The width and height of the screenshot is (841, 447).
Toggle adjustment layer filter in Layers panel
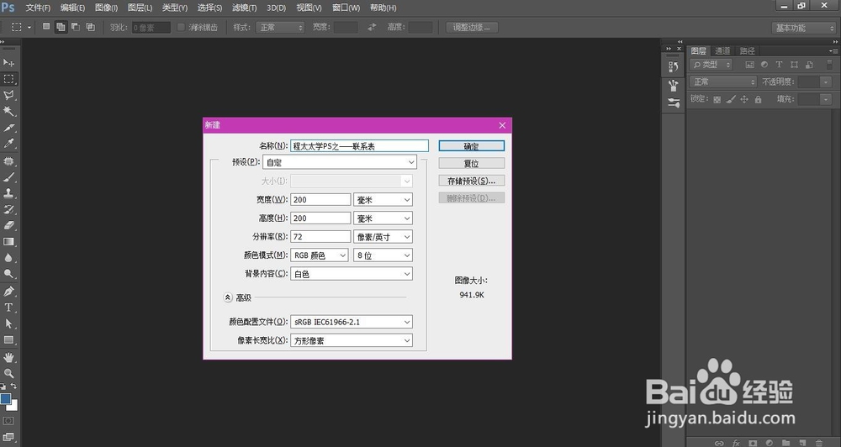[764, 65]
